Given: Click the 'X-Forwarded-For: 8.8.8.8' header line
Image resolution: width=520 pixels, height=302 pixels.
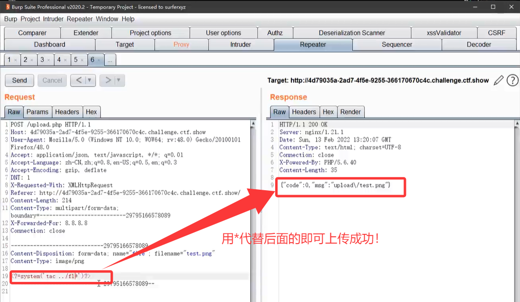Looking at the screenshot, I should 49,223.
